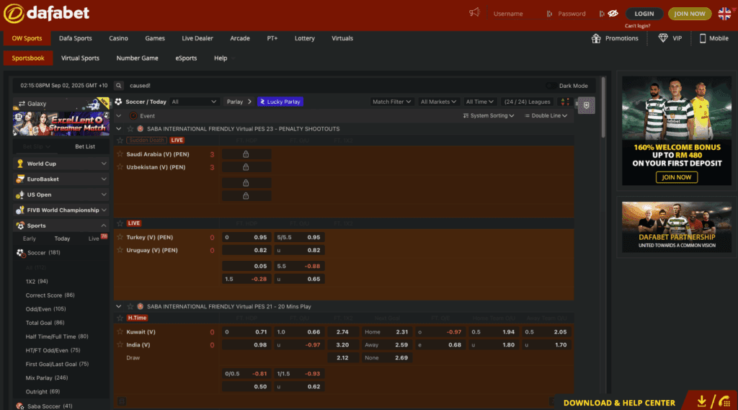738x410 pixels.
Task: Click the soccer ball icon beside Soccer / Today
Action: pyautogui.click(x=119, y=102)
